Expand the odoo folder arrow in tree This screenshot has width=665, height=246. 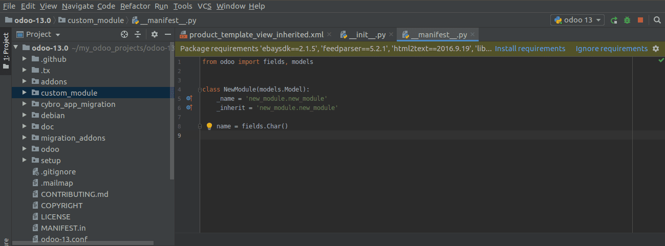[x=25, y=149]
